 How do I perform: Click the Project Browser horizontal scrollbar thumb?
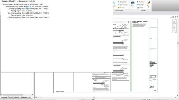click(13, 94)
